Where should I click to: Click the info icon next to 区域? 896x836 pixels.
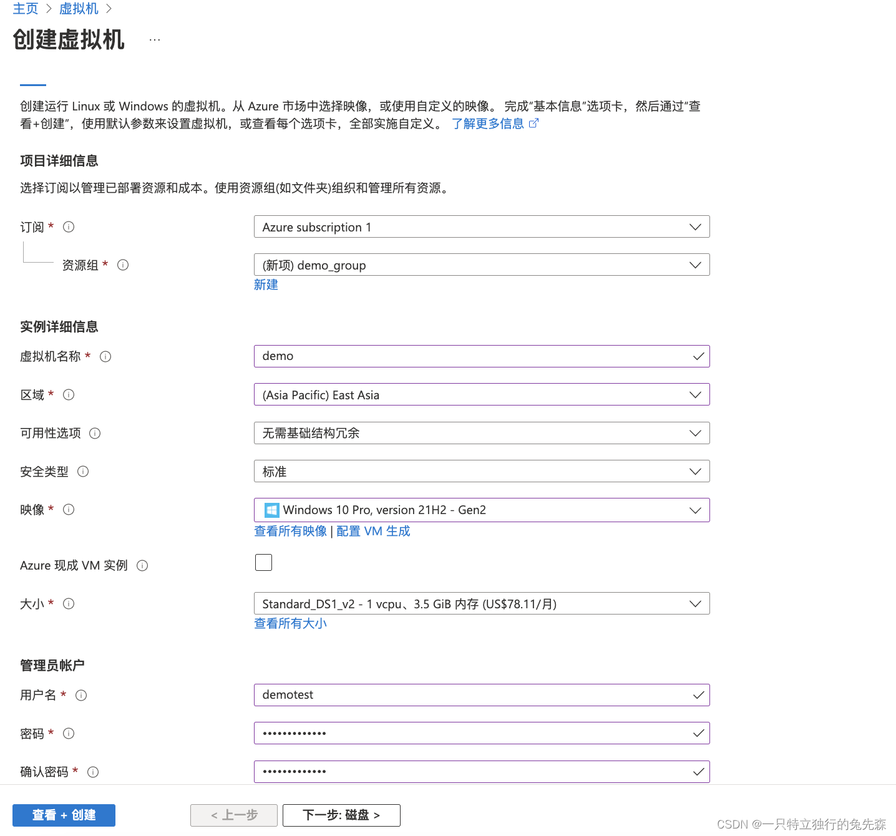pyautogui.click(x=69, y=395)
